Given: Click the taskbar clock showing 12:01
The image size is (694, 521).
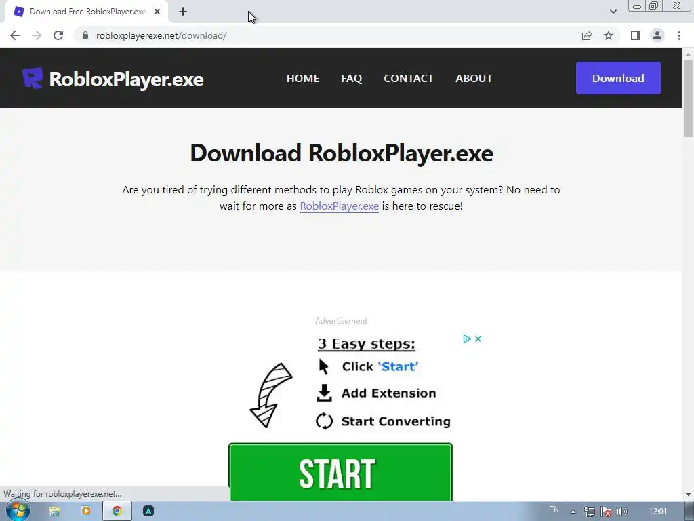Looking at the screenshot, I should 657,512.
